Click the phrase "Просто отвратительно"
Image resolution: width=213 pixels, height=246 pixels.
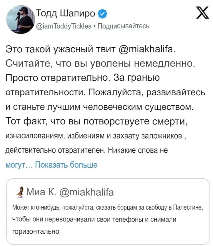(57, 78)
